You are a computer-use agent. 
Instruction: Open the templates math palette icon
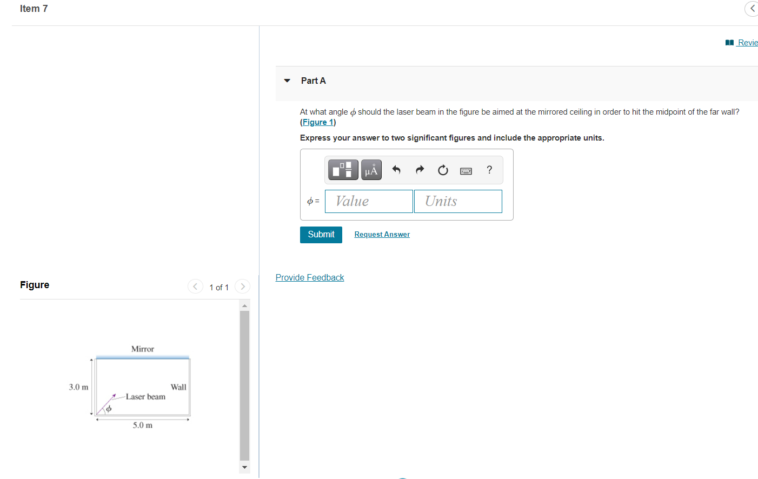[343, 170]
